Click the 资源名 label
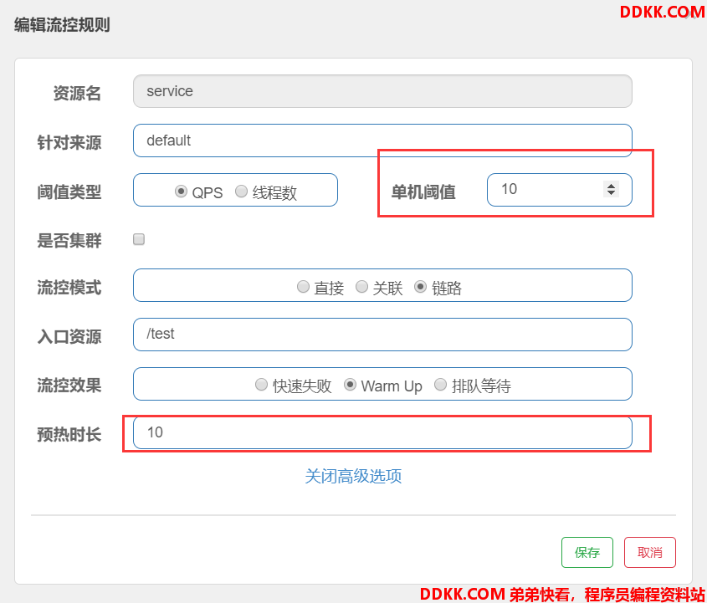This screenshot has height=603, width=707. [78, 94]
